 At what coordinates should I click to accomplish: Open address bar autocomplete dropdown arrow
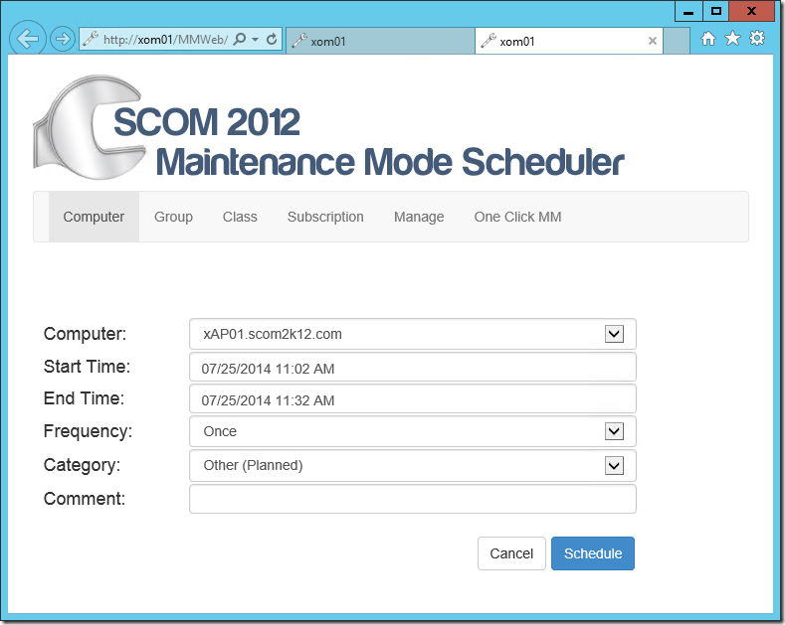point(256,39)
